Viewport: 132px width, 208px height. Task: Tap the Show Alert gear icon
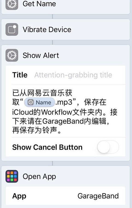click(12, 55)
